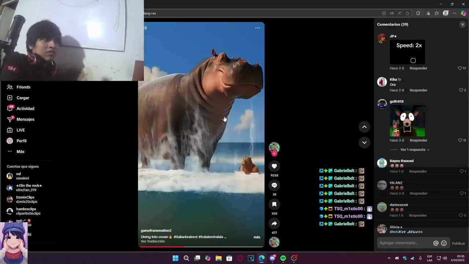Toggle video sound with the speaker icon
This screenshot has height=264, width=469.
coord(145,28)
